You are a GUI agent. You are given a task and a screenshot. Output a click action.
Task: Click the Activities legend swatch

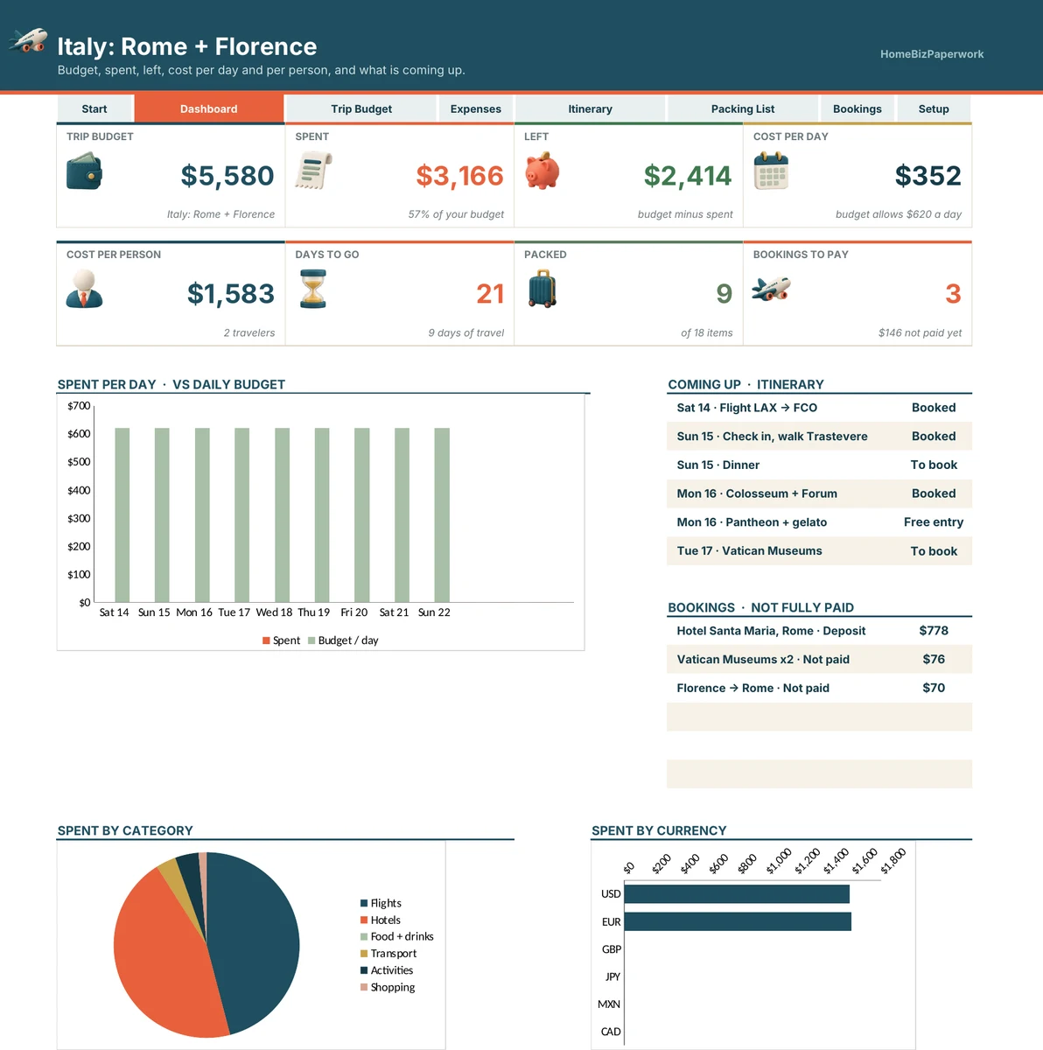[x=364, y=970]
